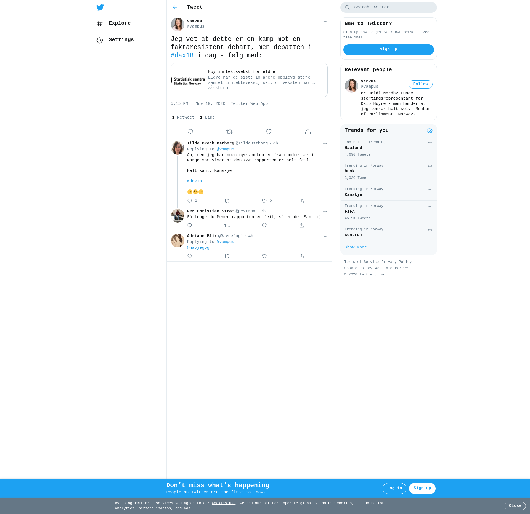530x514 pixels.
Task: Like Per Christian Strøm's tweet
Action: click(x=264, y=226)
